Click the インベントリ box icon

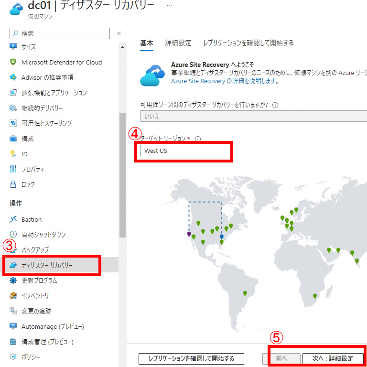point(13,296)
